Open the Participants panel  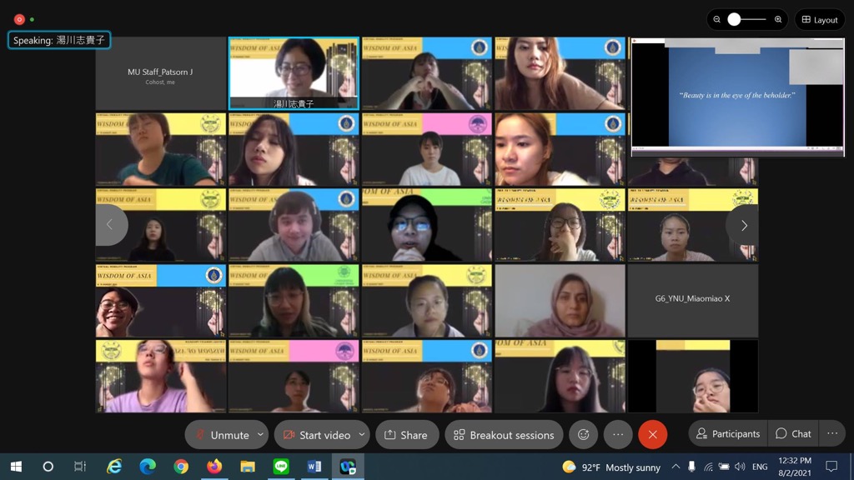(728, 433)
